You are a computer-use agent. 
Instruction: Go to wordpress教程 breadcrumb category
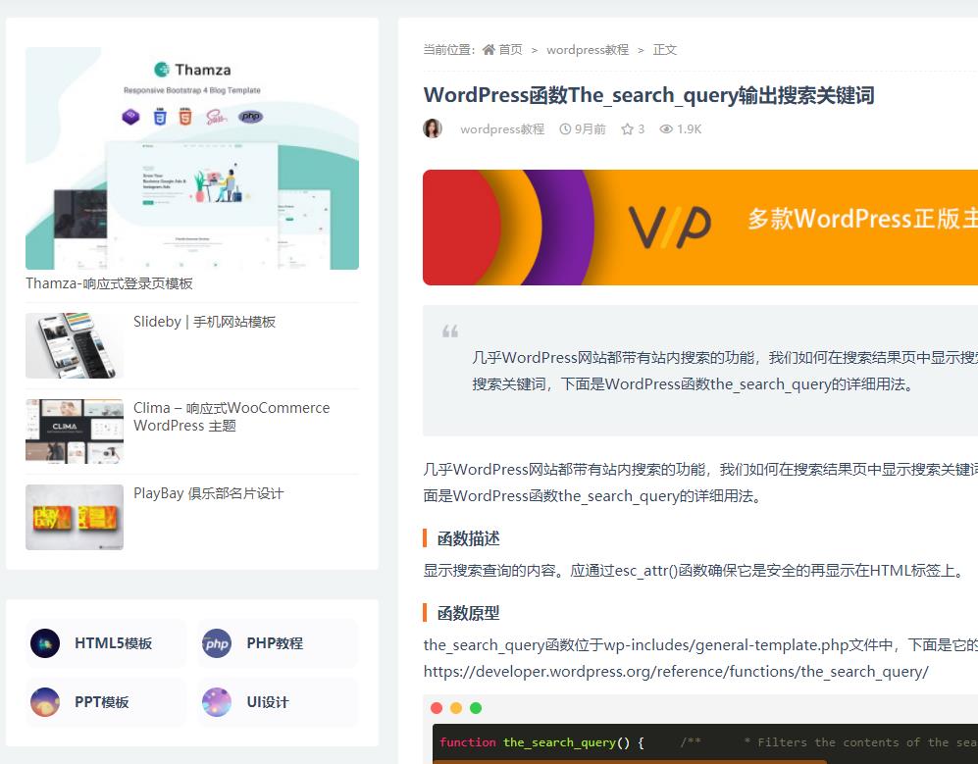[x=588, y=49]
